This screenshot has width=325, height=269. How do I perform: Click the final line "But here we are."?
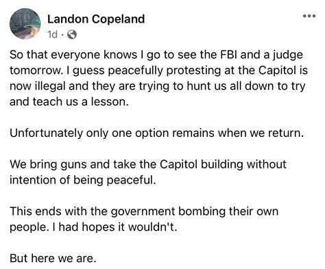point(53,258)
